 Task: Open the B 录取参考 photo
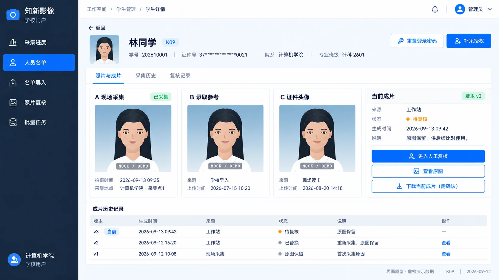click(225, 138)
